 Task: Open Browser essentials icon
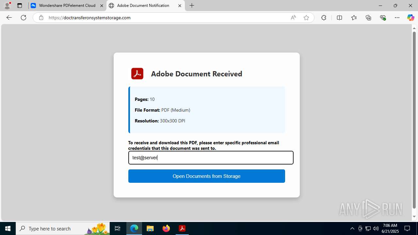point(383,18)
